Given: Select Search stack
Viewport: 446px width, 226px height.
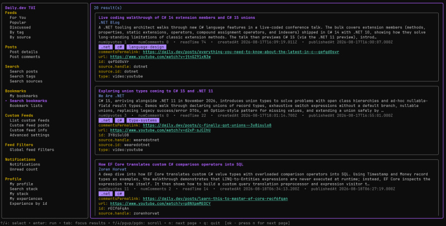Looking at the screenshot, I should pyautogui.click(x=23, y=189).
